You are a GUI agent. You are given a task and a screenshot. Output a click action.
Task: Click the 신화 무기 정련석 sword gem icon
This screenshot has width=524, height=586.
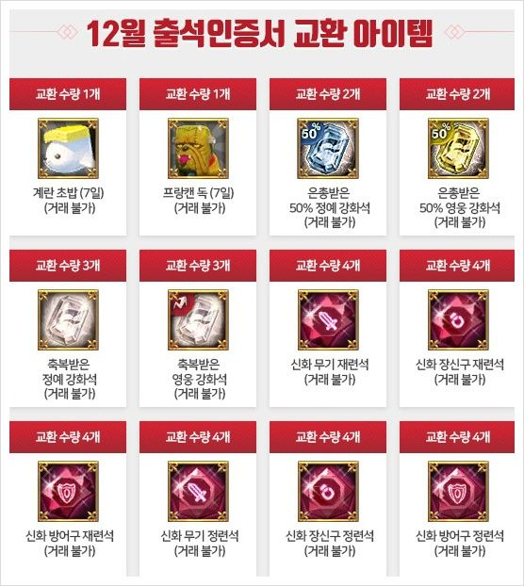(x=198, y=492)
